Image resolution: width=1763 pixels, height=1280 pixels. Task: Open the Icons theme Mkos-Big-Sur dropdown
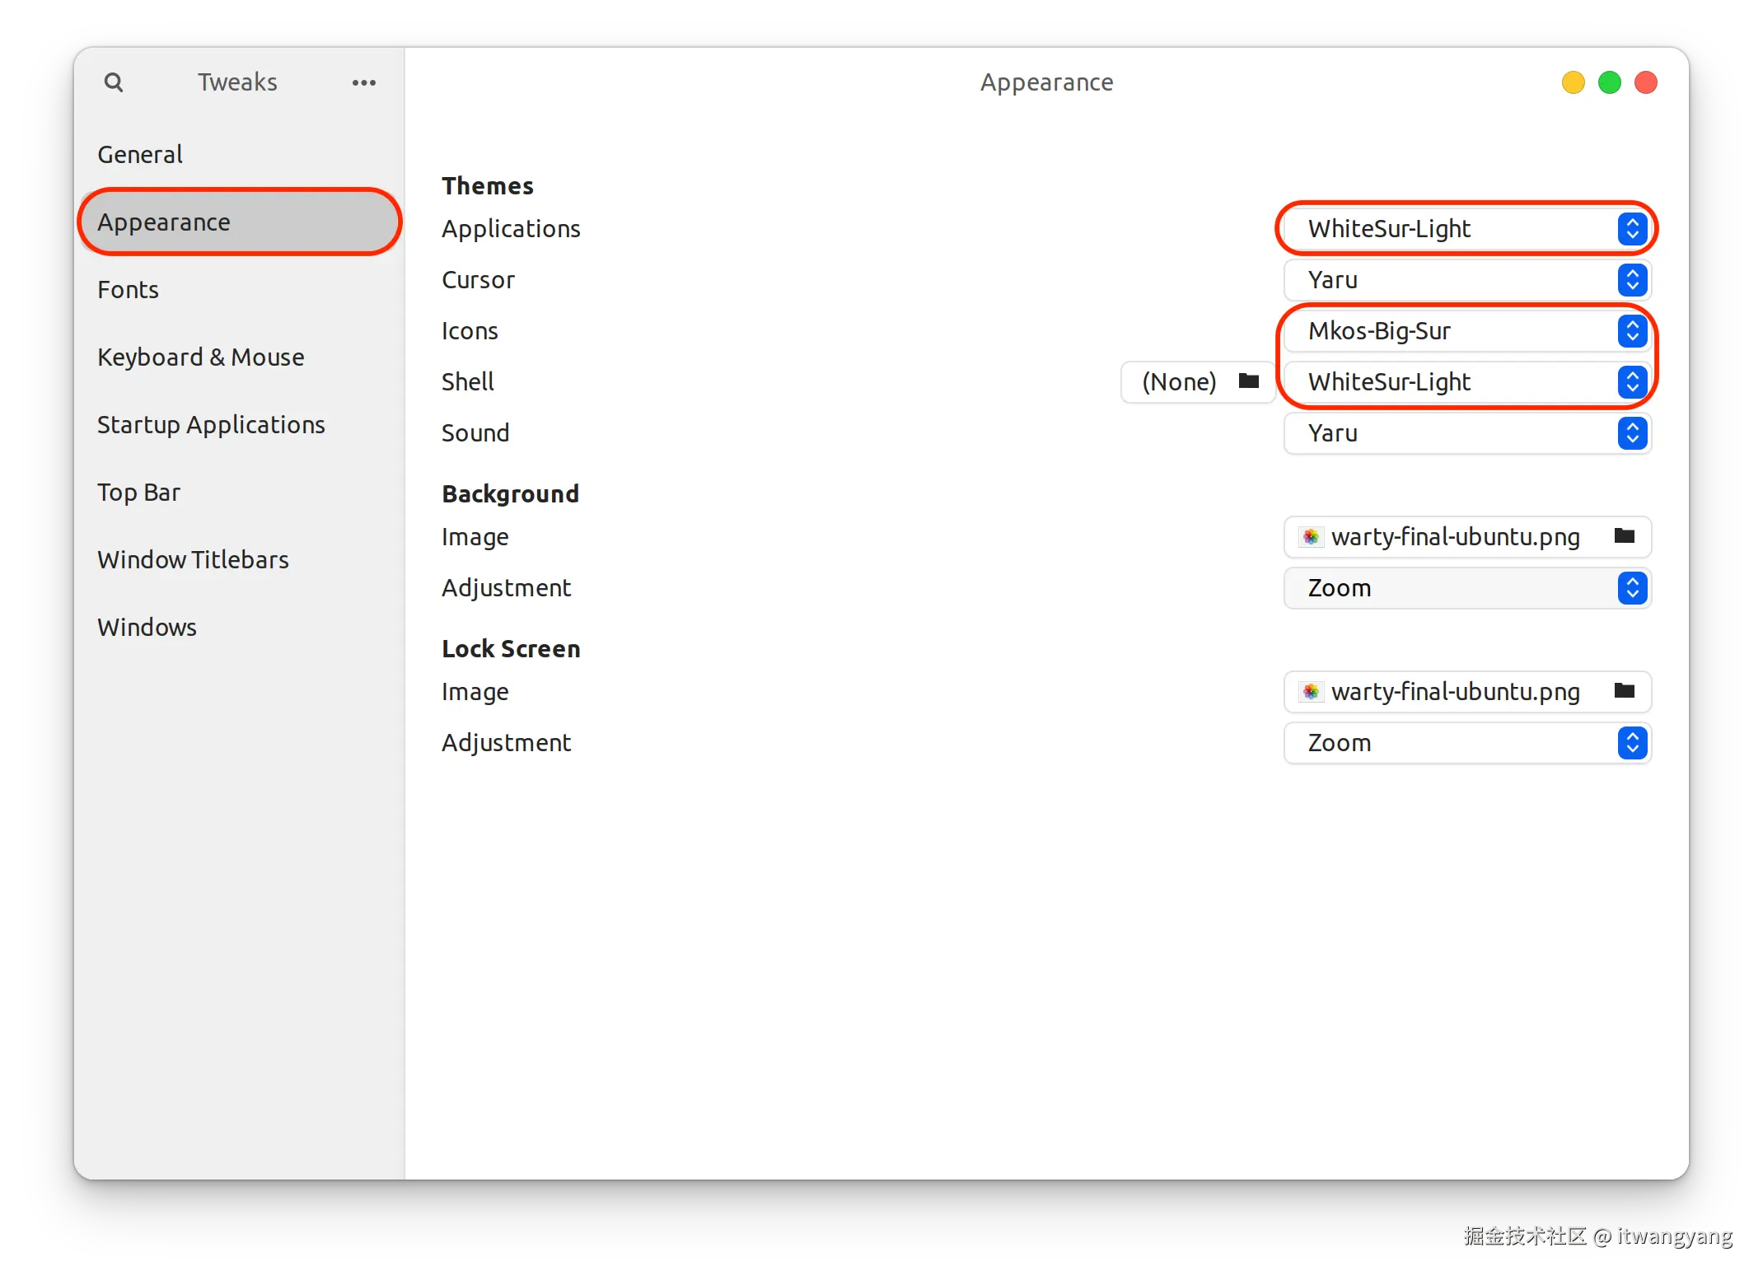point(1467,331)
